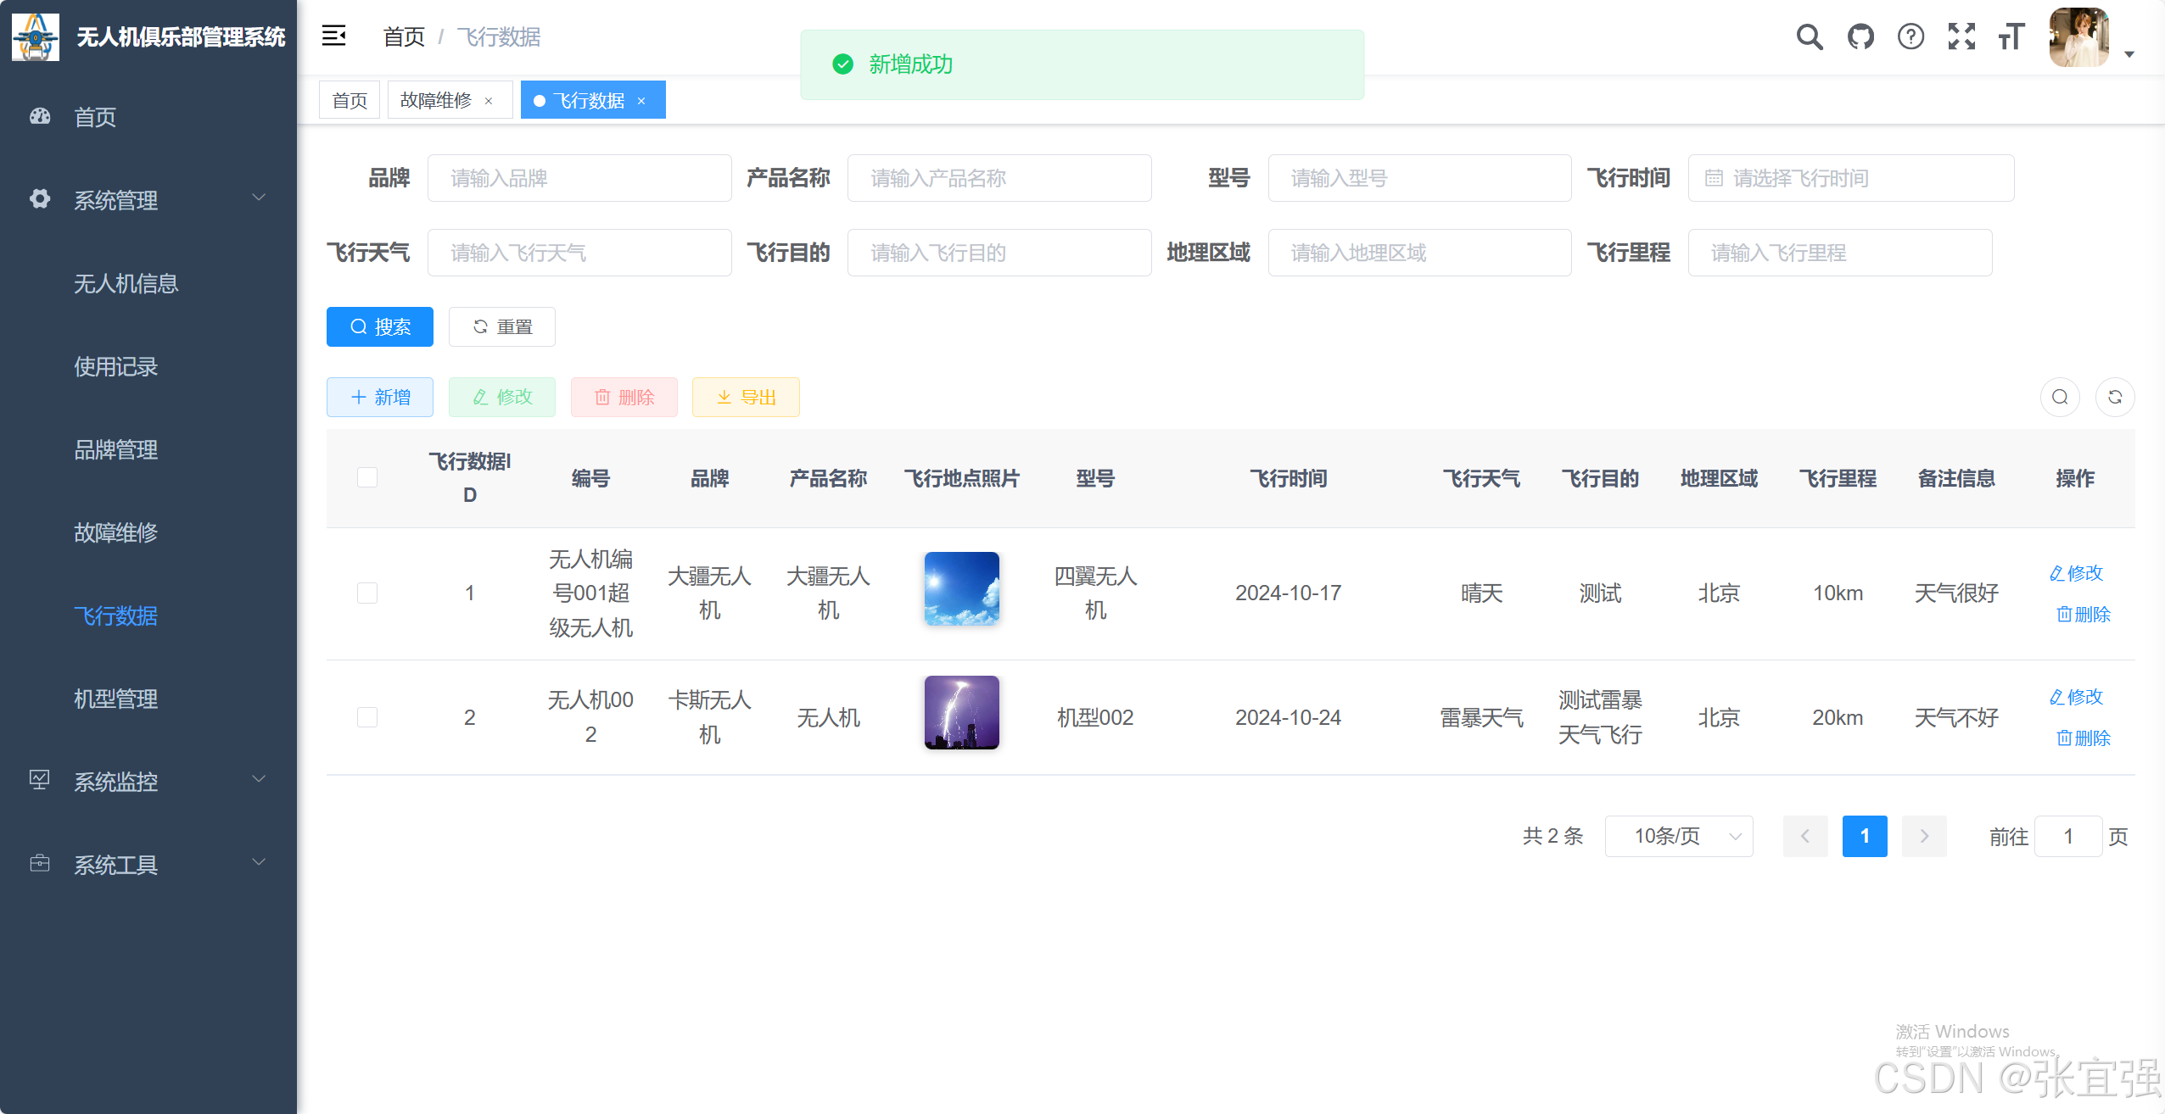Expand the 系统工具 menu
This screenshot has width=2165, height=1114.
(x=115, y=864)
